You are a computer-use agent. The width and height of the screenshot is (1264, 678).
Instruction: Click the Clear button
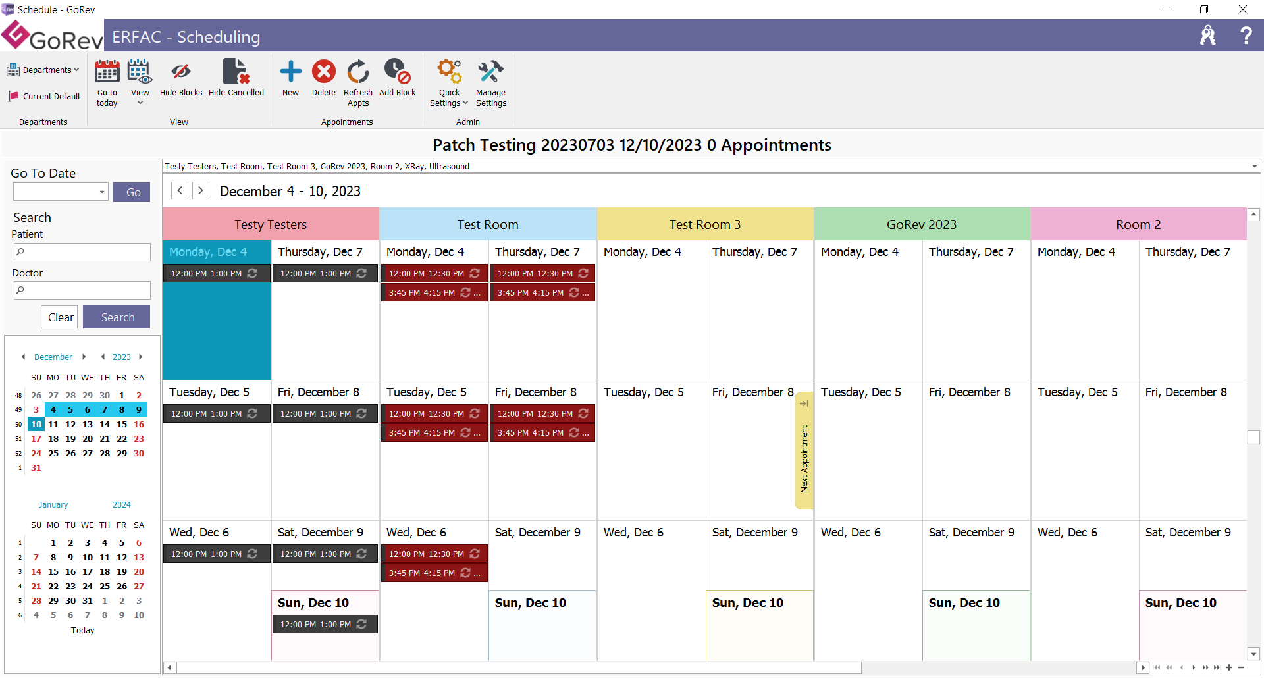click(x=60, y=317)
